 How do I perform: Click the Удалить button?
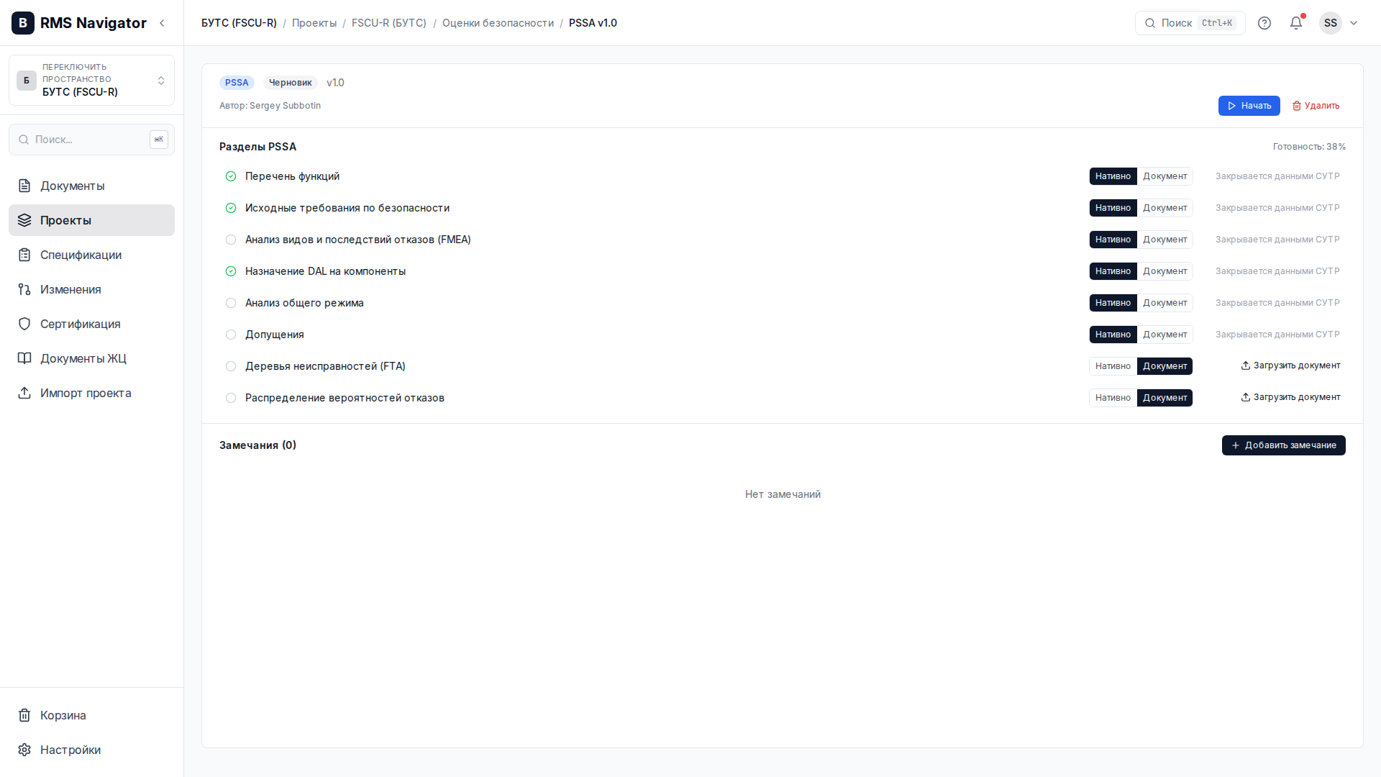coord(1316,106)
